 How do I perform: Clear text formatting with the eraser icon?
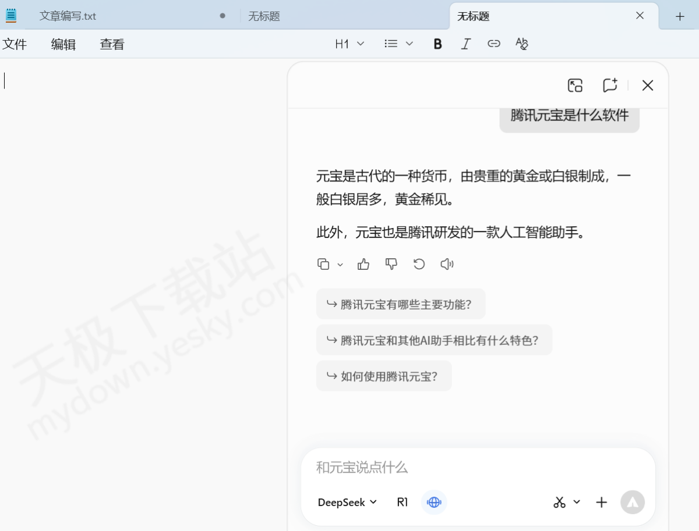click(521, 43)
